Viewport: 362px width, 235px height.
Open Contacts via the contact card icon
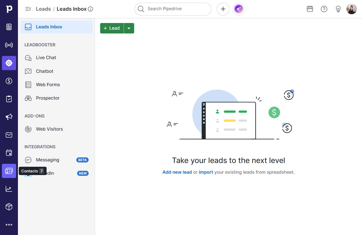tap(9, 171)
